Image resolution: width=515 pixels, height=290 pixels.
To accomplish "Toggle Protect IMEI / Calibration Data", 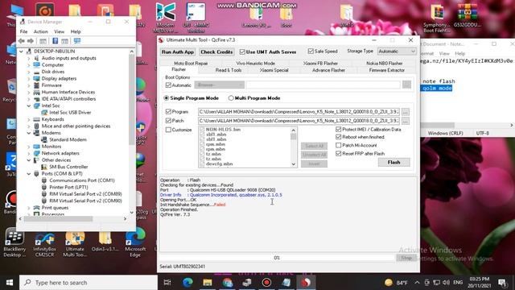I will (339, 129).
